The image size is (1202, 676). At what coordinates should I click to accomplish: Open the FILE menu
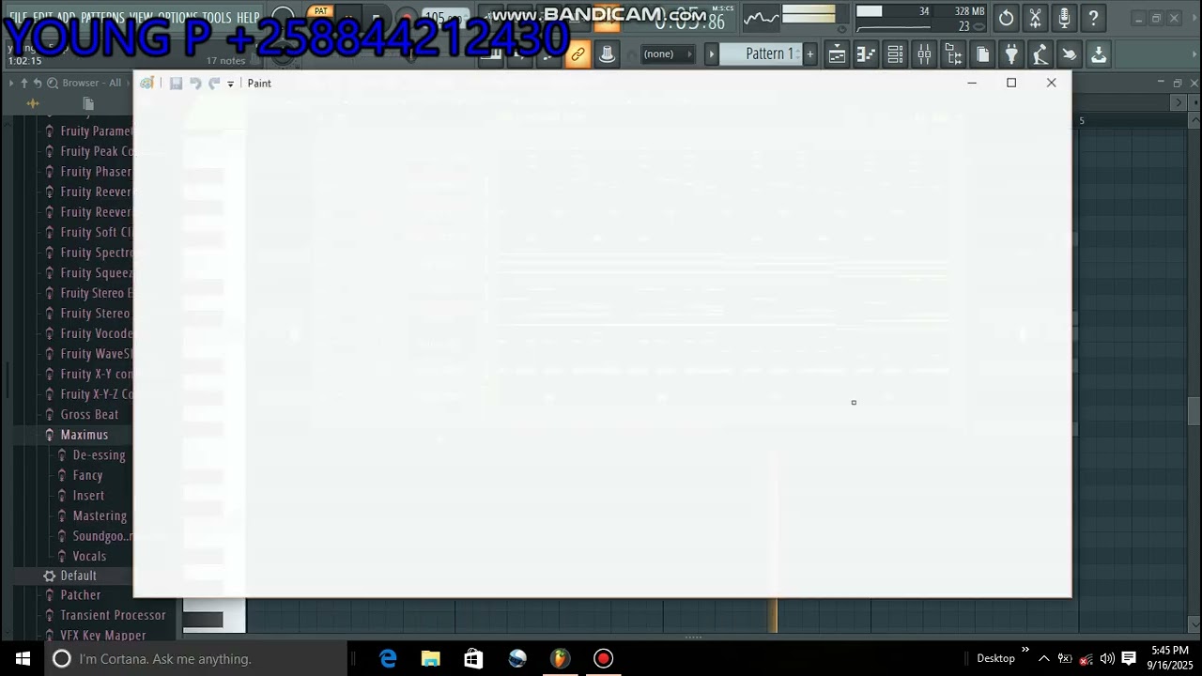pyautogui.click(x=18, y=18)
